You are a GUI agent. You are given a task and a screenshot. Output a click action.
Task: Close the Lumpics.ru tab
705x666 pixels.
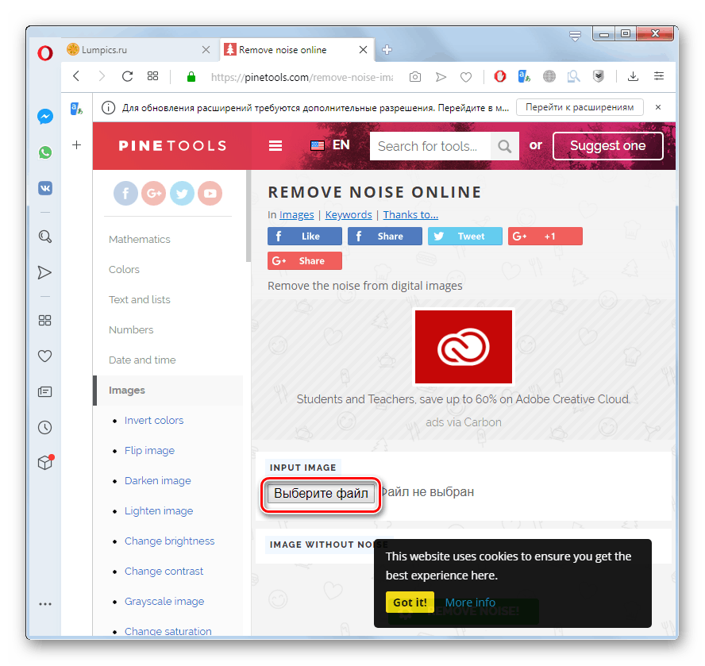(x=206, y=49)
